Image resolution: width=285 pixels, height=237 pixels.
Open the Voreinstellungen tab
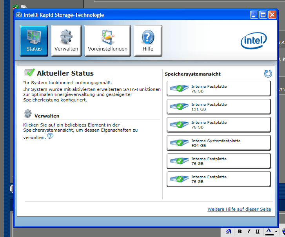pos(107,41)
